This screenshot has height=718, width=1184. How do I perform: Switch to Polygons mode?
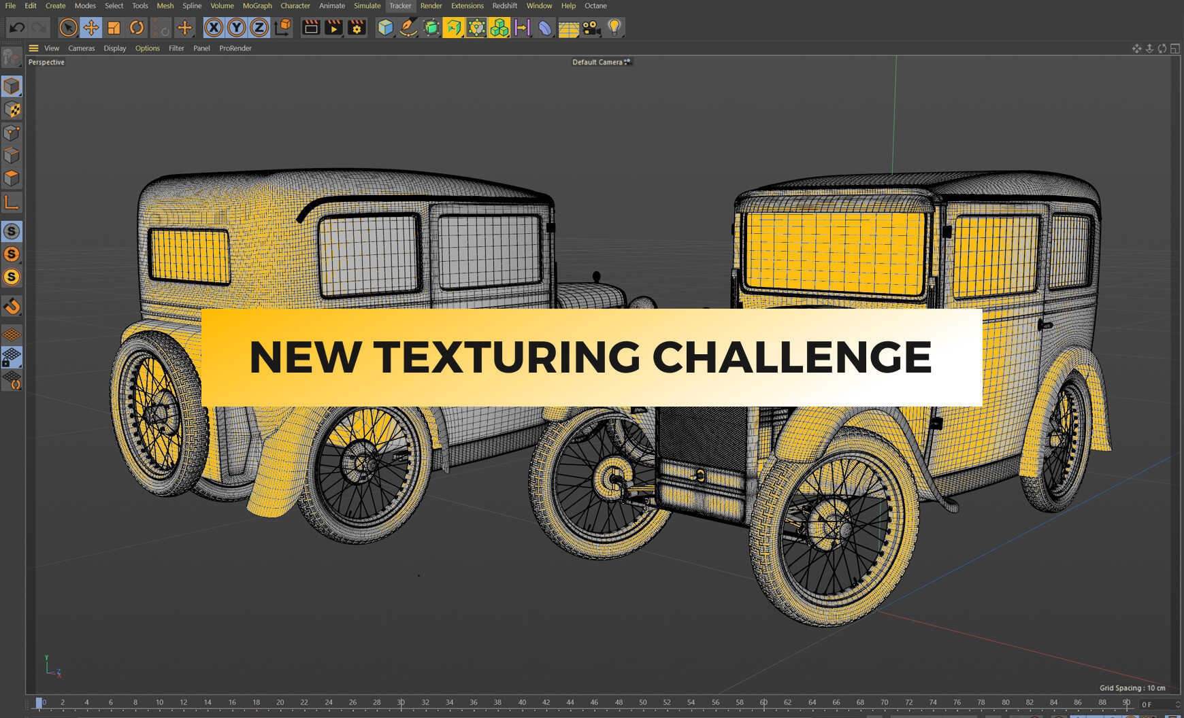point(12,178)
